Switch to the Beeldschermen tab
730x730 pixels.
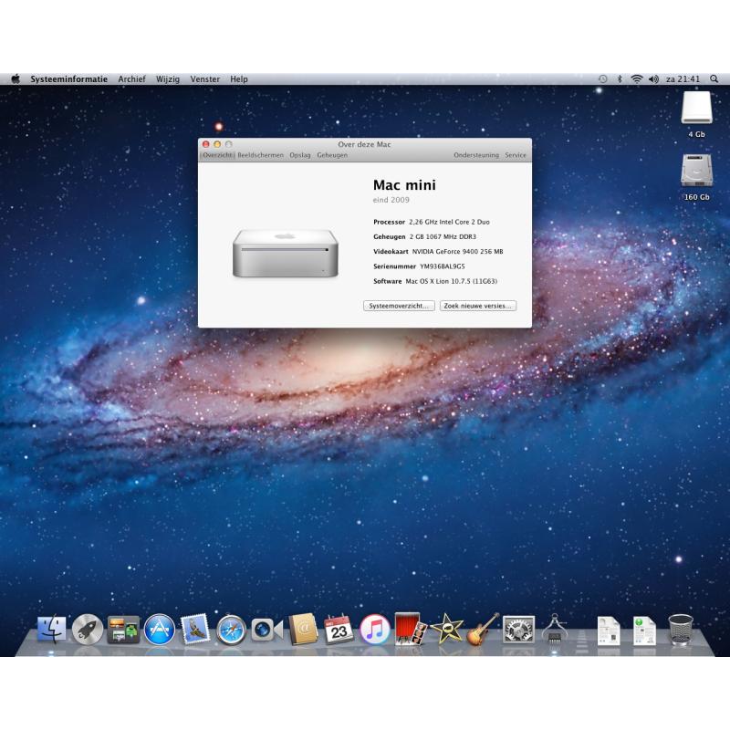click(x=260, y=155)
